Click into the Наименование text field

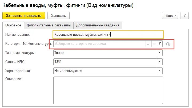tap(108, 34)
